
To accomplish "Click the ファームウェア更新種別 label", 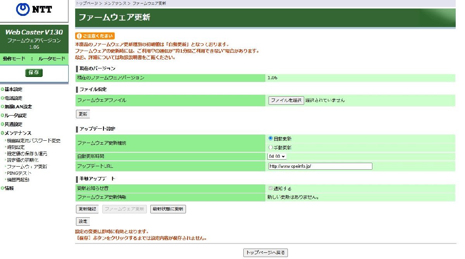I will (102, 143).
